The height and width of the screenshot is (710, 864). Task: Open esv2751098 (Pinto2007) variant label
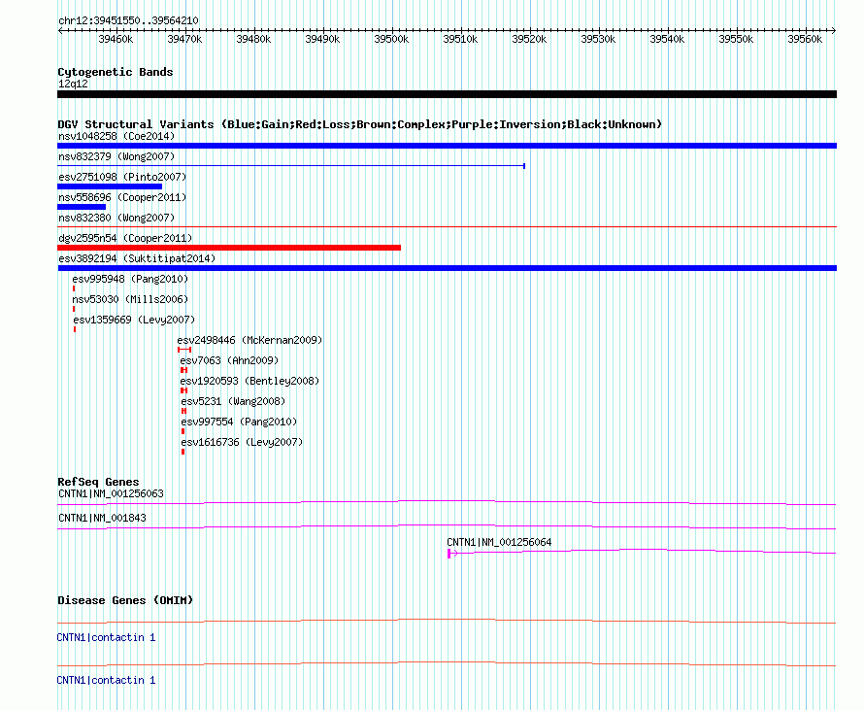122,177
